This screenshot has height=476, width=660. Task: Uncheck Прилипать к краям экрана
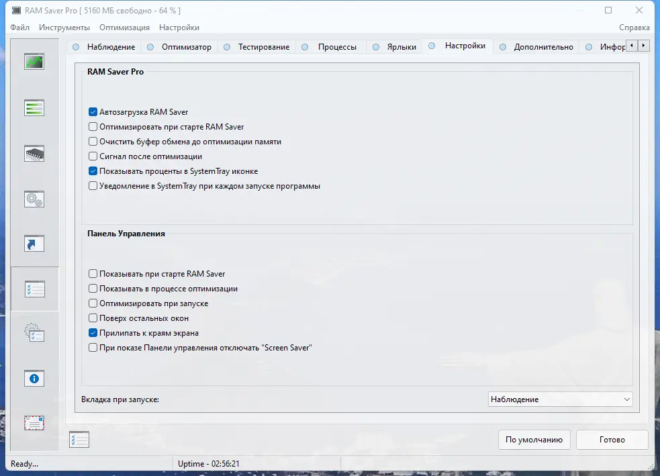coord(93,332)
